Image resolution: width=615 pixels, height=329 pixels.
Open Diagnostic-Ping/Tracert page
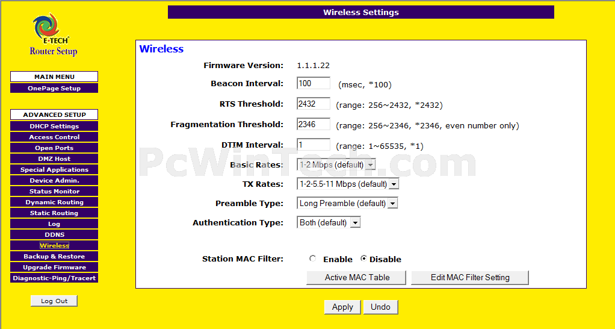click(54, 278)
